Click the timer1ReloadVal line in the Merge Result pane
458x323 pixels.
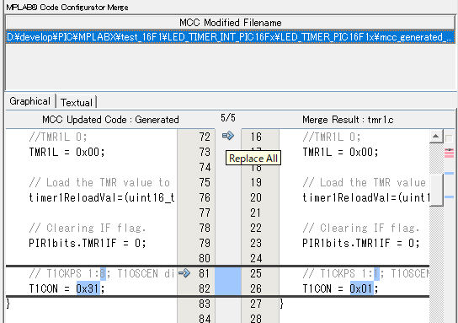pyautogui.click(x=366, y=198)
